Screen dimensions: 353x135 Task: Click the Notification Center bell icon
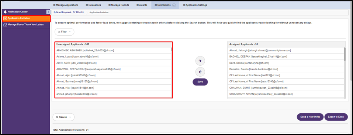point(5,12)
